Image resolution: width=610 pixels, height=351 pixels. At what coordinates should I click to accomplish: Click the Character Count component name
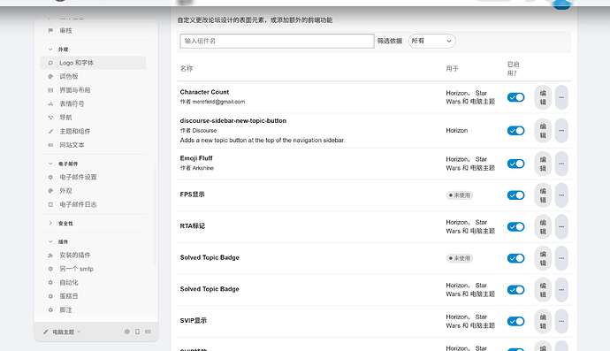pyautogui.click(x=204, y=92)
